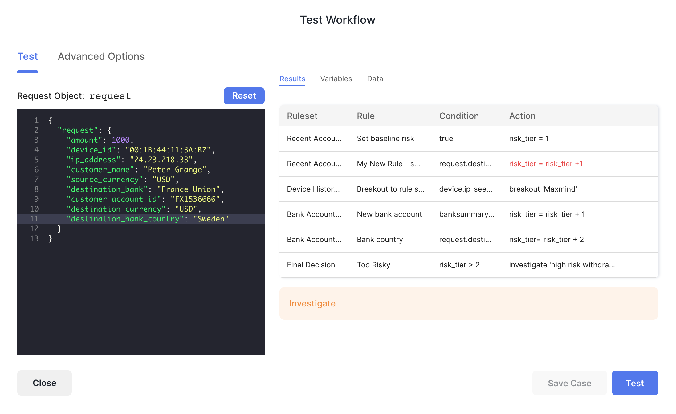Select the Set baseline risk rule row
Image resolution: width=676 pixels, height=414 pixels.
(385, 139)
